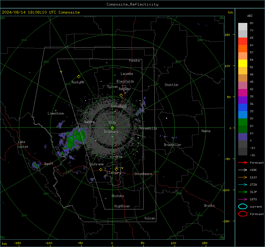The image size is (265, 247).
Task: Select the light grey 70-80 dBZ swatch
Action: (243, 26)
